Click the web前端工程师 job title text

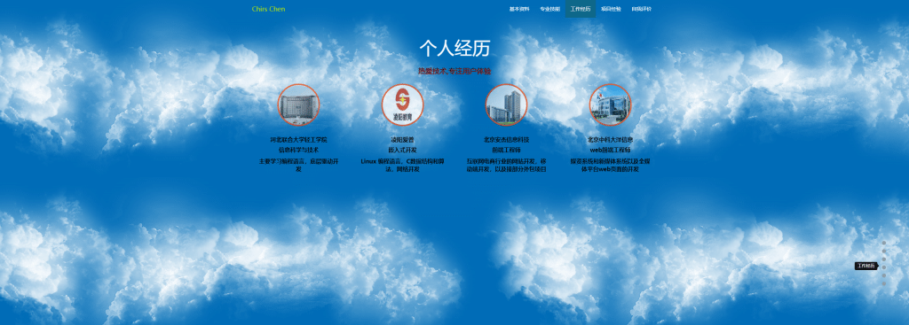[x=611, y=150]
